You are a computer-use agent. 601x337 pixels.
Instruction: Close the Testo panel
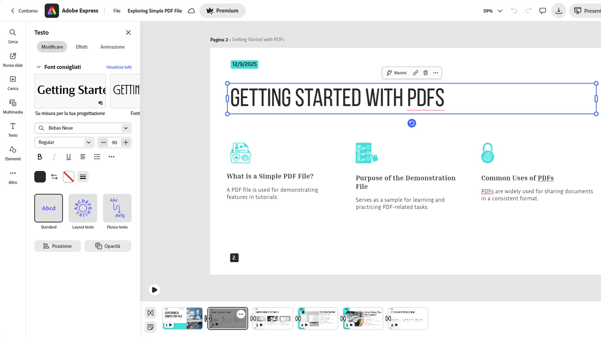coord(128,32)
